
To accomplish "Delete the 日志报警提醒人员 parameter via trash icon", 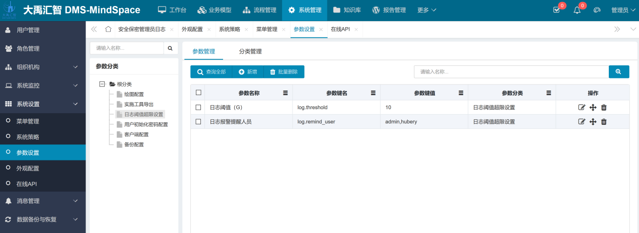I will point(604,121).
